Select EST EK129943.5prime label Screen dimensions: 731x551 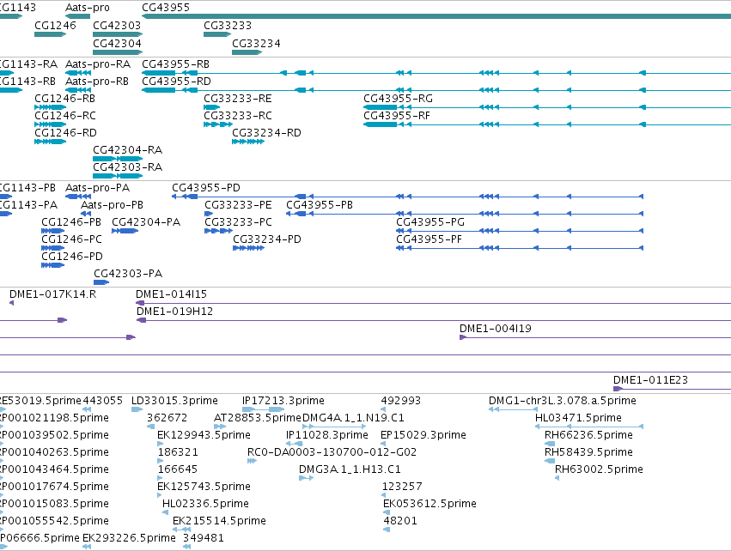coord(204,435)
